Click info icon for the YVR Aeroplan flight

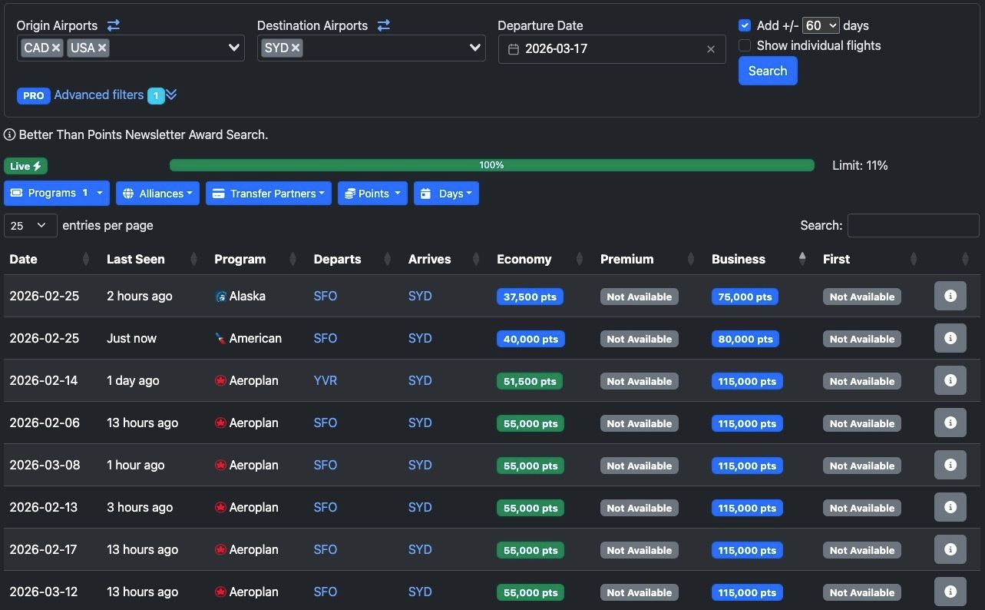click(x=950, y=380)
